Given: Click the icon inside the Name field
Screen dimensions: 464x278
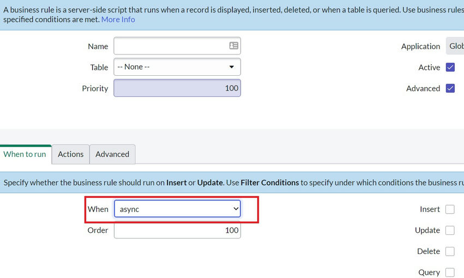Looking at the screenshot, I should click(x=234, y=46).
